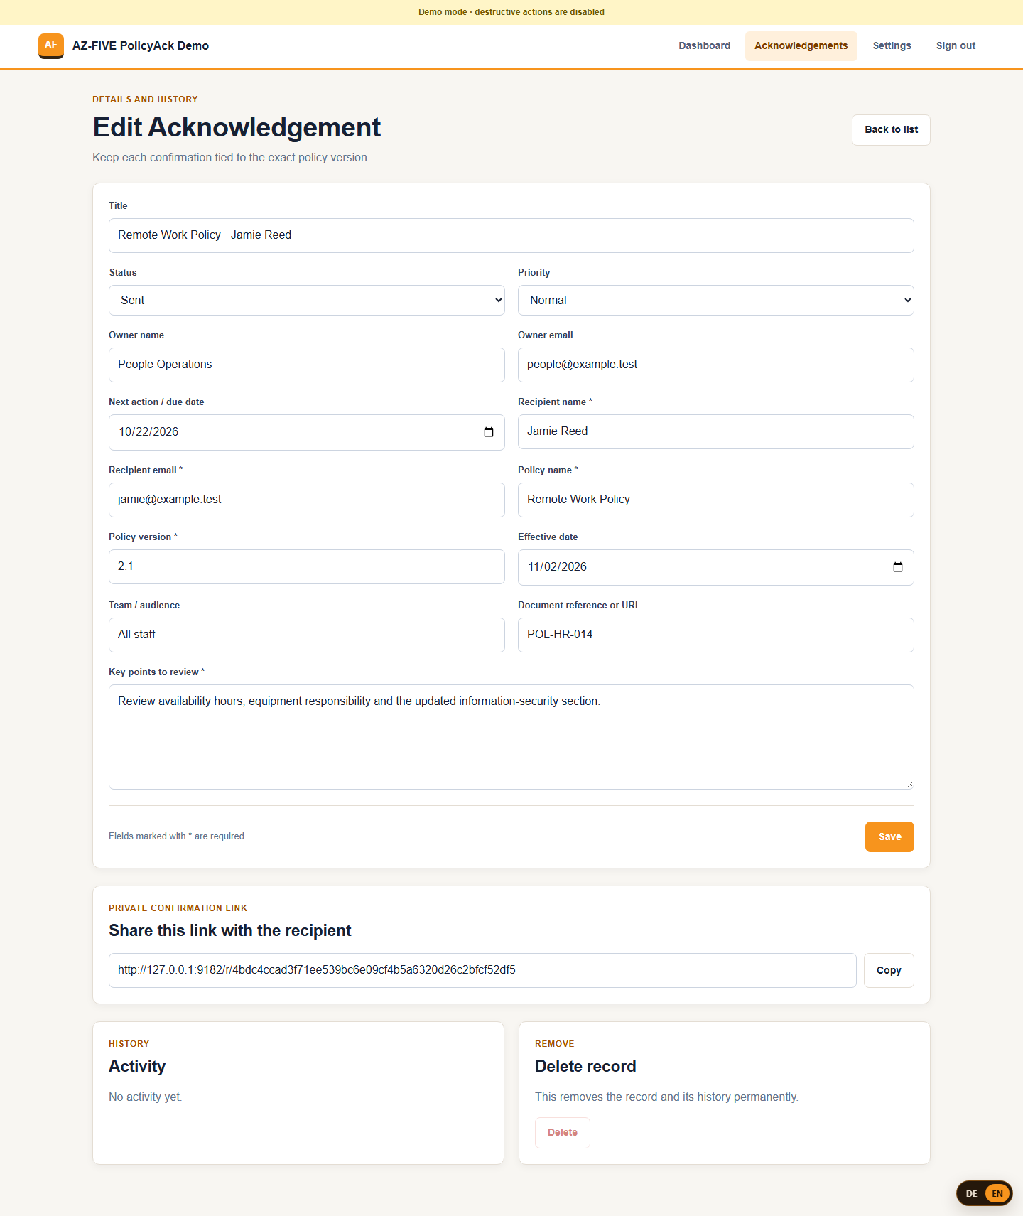
Task: Open the Acknowledgements nav item
Action: [x=801, y=45]
